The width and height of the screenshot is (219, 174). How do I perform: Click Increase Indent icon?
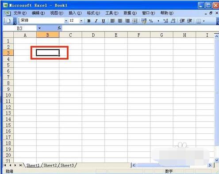pyautogui.click(x=189, y=21)
